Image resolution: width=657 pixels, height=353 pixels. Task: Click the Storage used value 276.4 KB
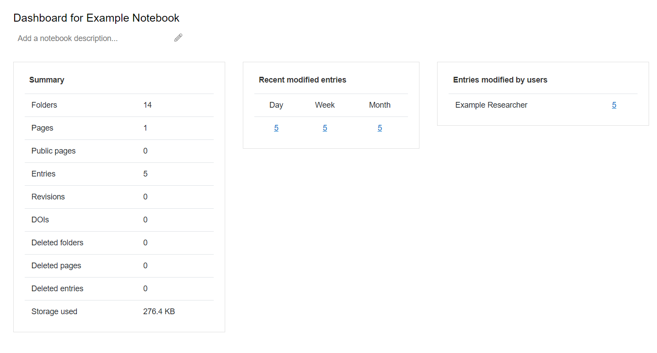click(x=159, y=312)
